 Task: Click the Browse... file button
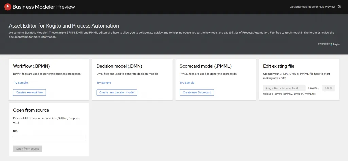(x=314, y=88)
